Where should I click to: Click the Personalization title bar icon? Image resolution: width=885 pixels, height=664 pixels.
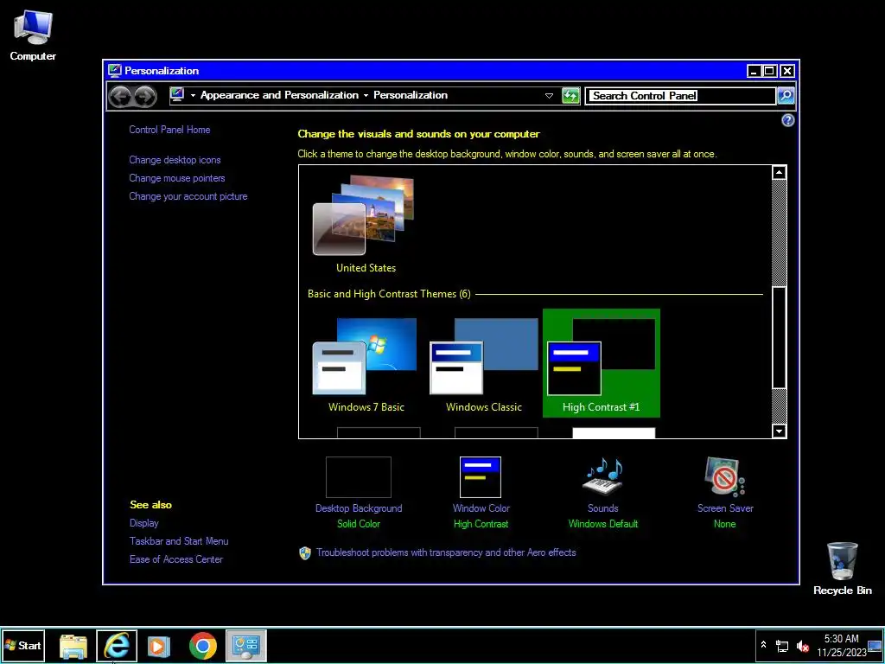coord(115,71)
